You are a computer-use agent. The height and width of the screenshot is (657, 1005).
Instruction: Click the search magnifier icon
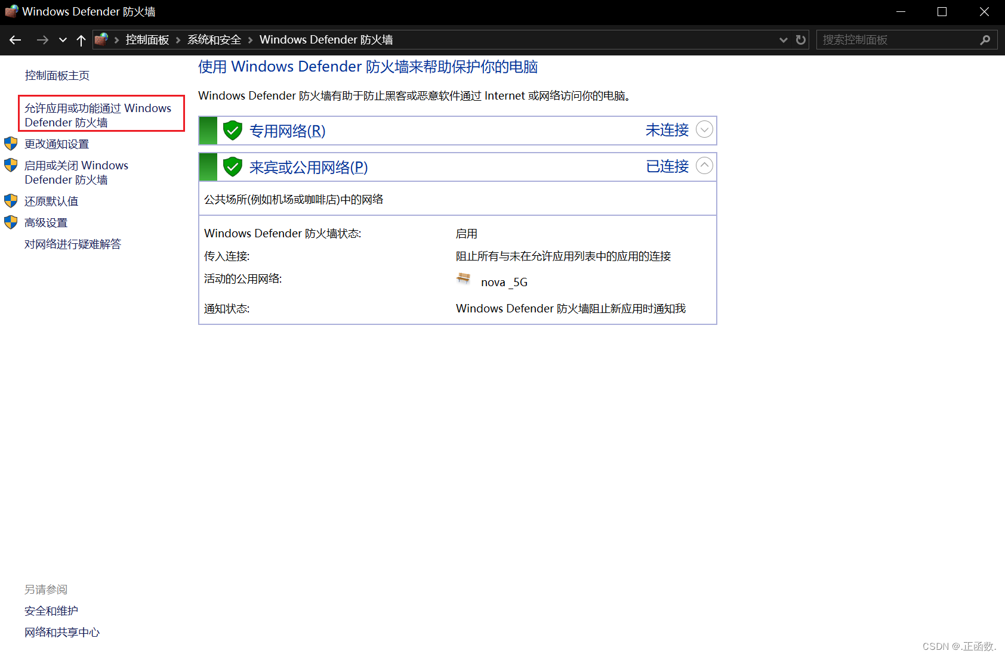(x=985, y=40)
